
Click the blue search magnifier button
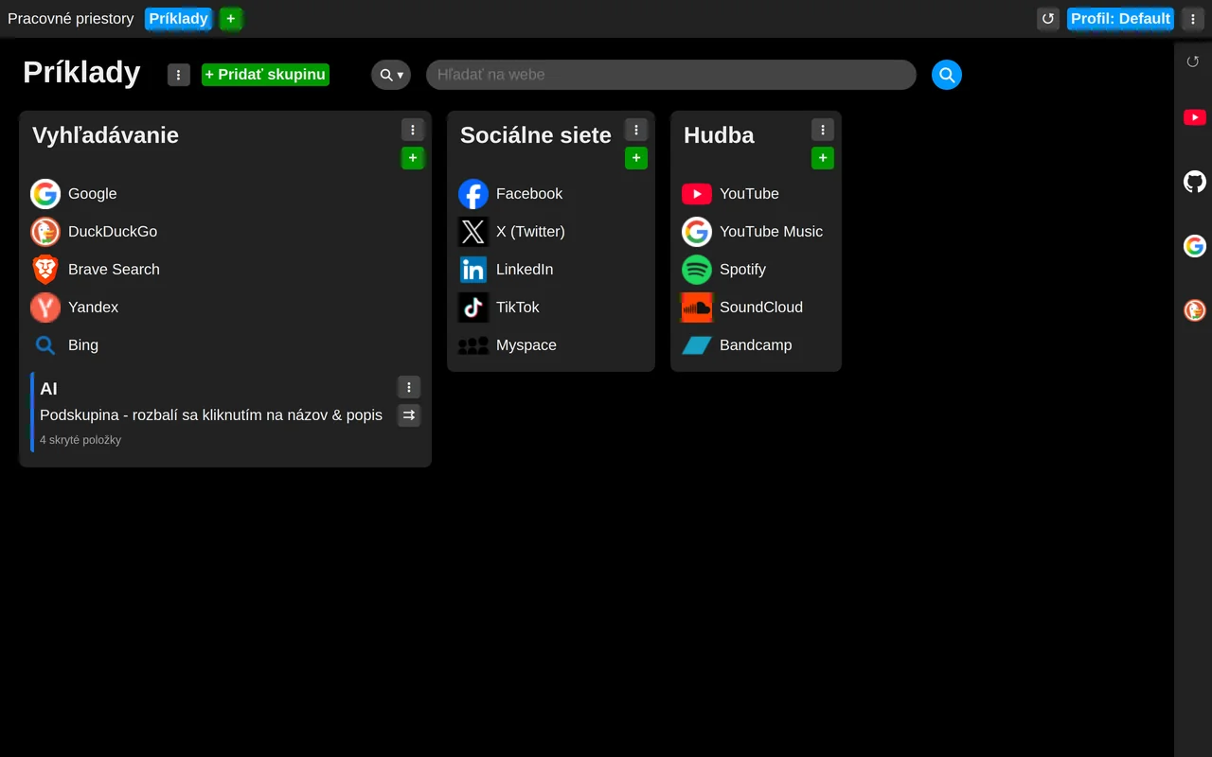[947, 75]
